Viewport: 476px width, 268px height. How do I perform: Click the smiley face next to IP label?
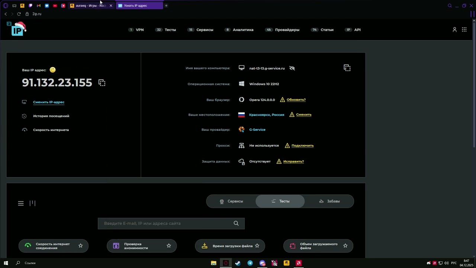(52, 70)
